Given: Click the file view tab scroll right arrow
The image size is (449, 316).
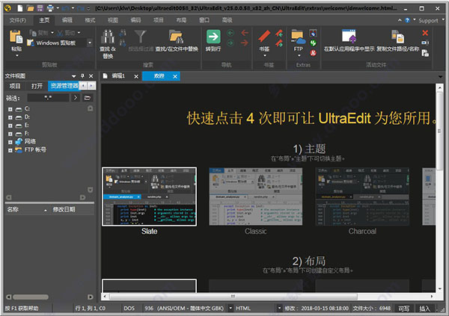Looking at the screenshot, I should (x=91, y=85).
